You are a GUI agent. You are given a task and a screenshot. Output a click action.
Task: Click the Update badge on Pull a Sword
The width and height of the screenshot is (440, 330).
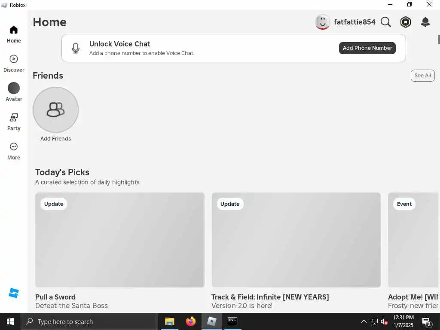click(54, 204)
